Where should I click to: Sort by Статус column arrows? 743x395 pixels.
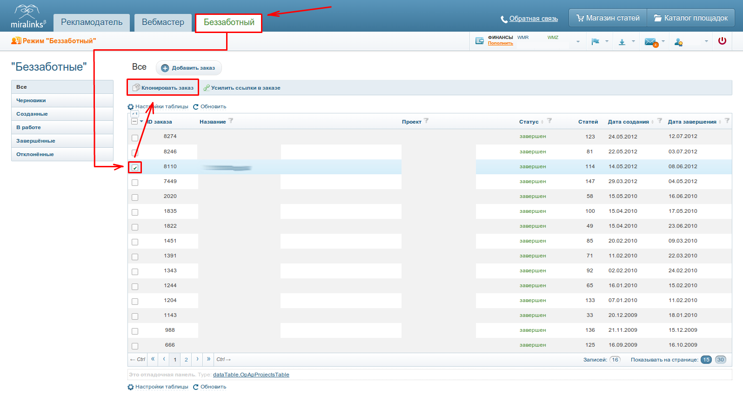pyautogui.click(x=542, y=122)
